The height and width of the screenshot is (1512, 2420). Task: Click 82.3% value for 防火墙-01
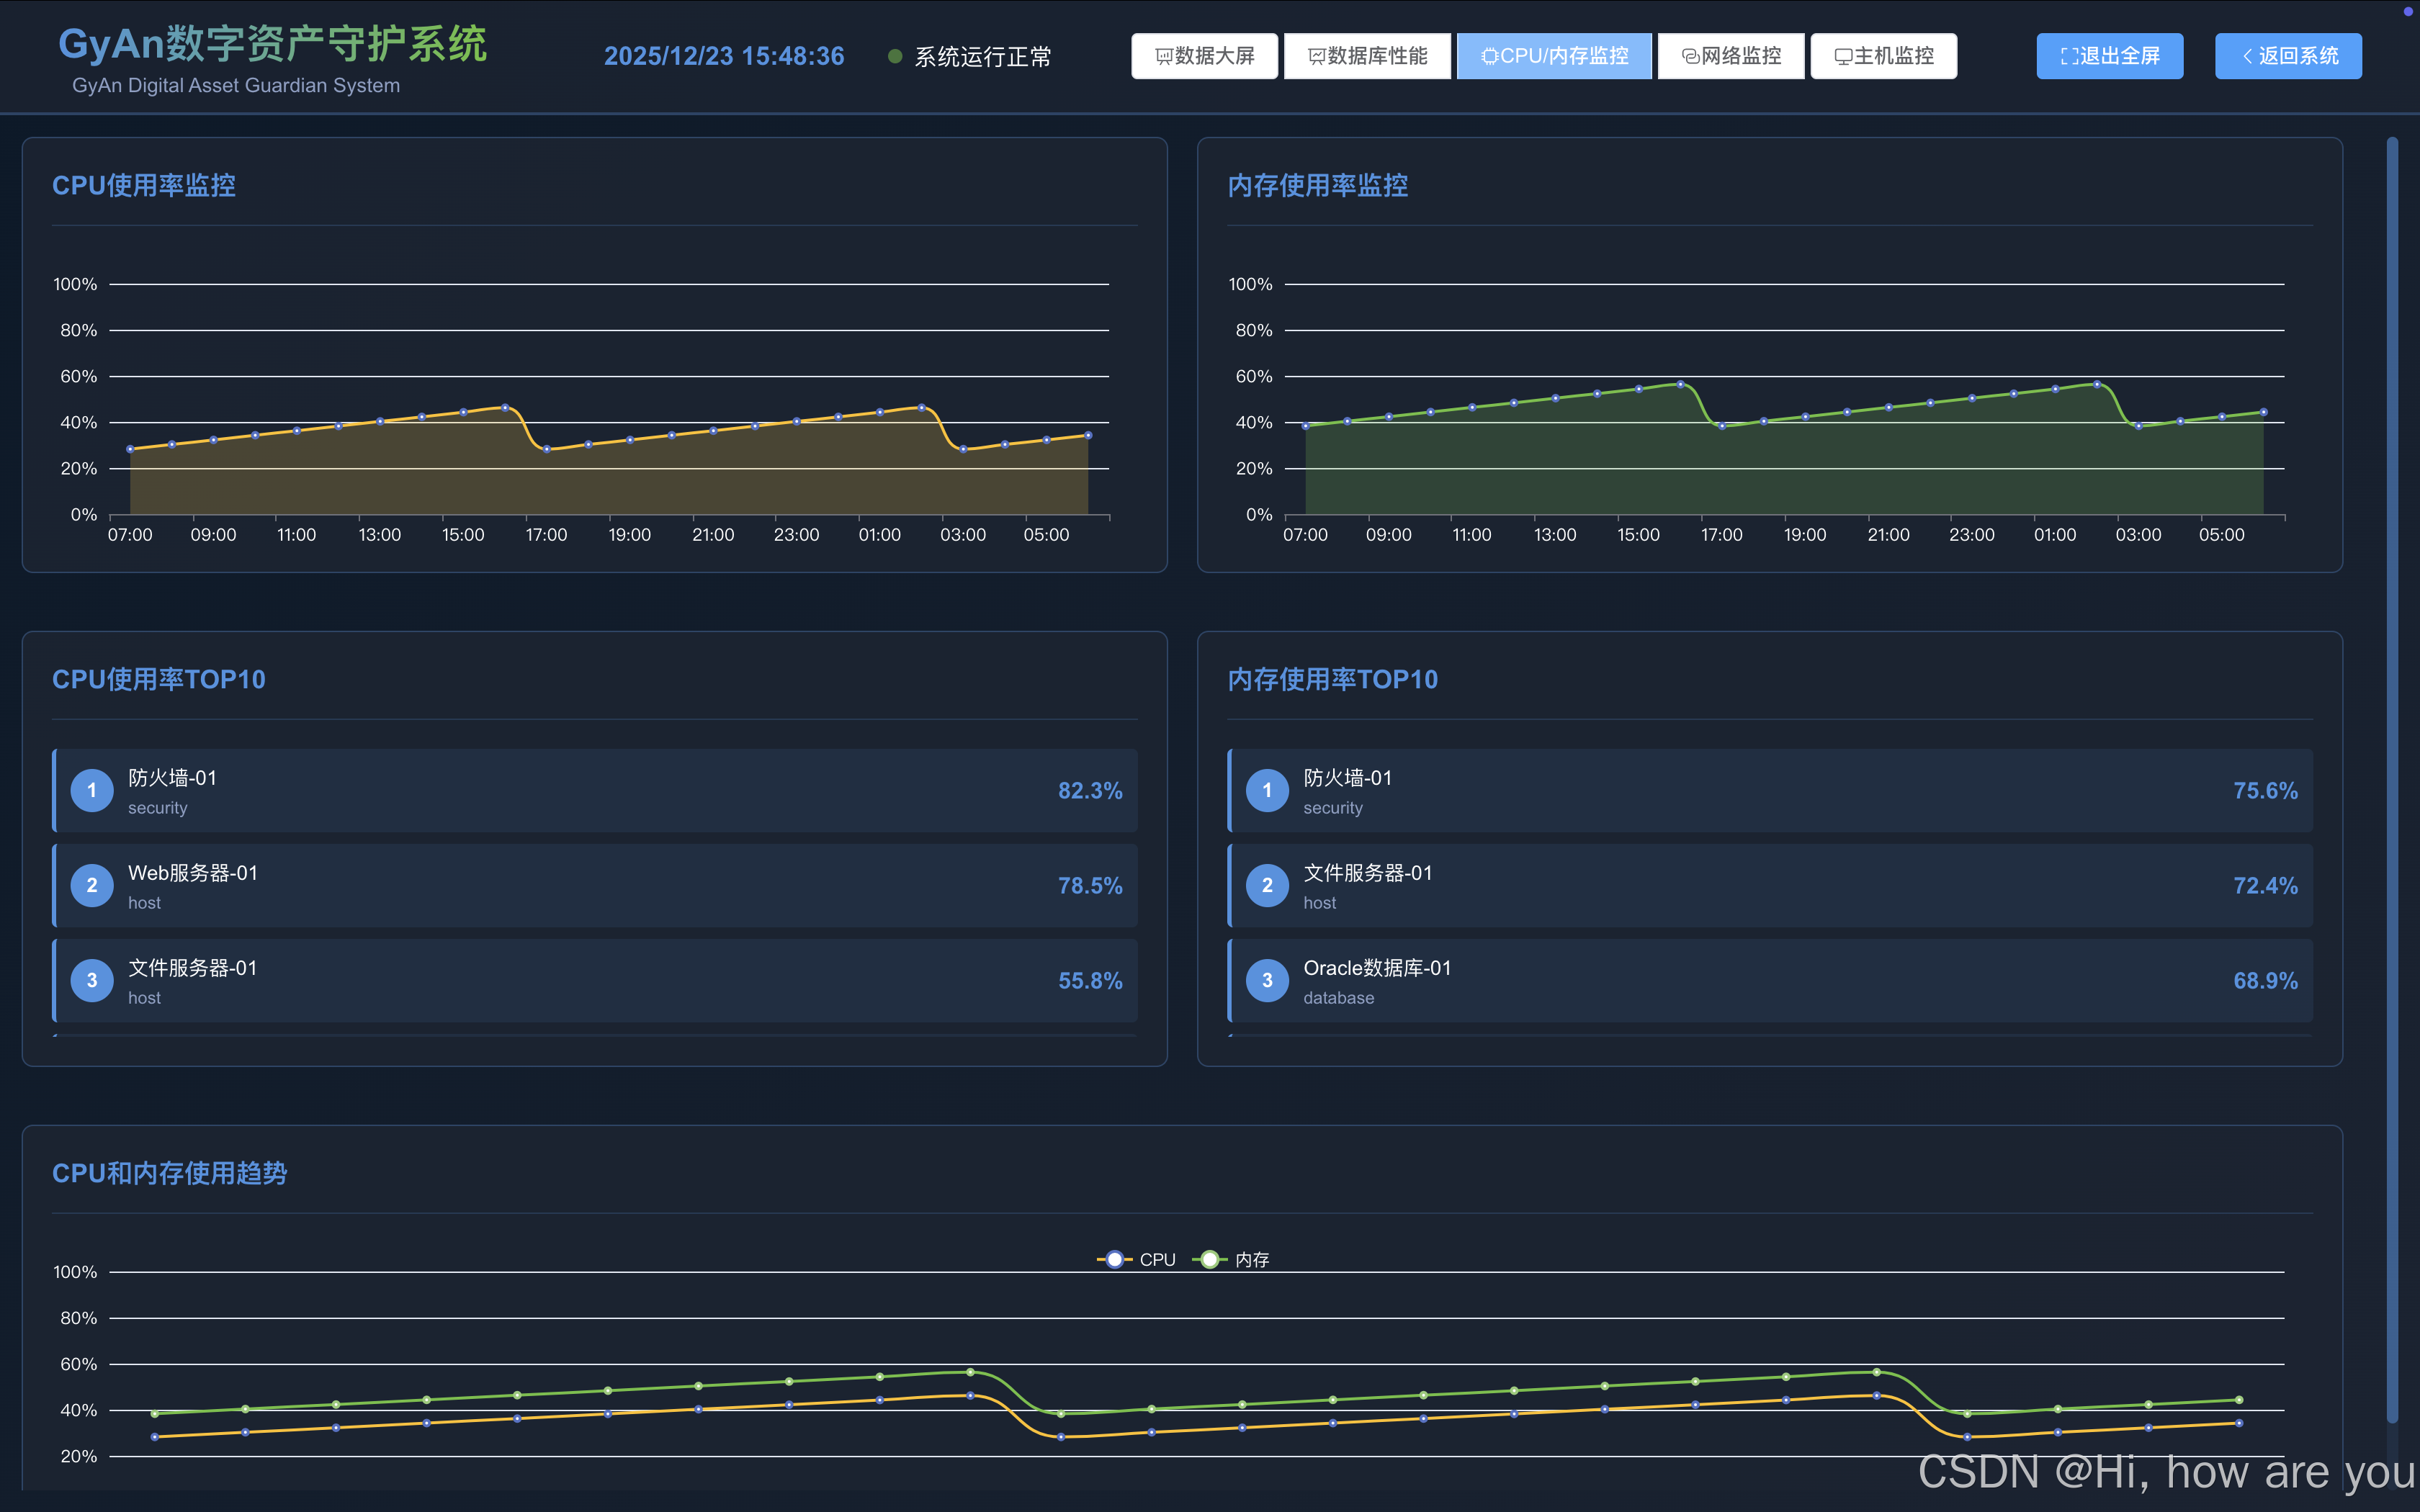click(1090, 791)
